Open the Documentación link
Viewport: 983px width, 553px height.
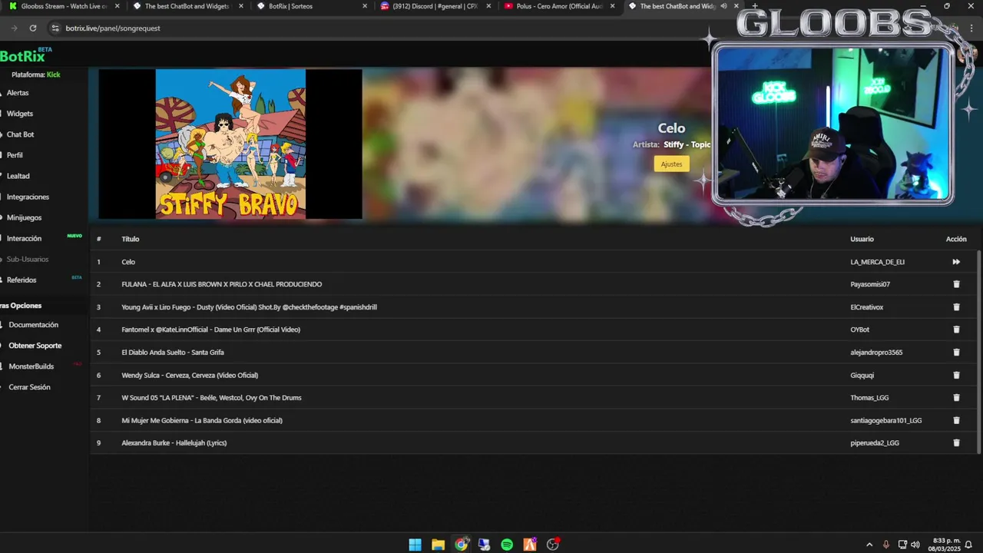[33, 325]
